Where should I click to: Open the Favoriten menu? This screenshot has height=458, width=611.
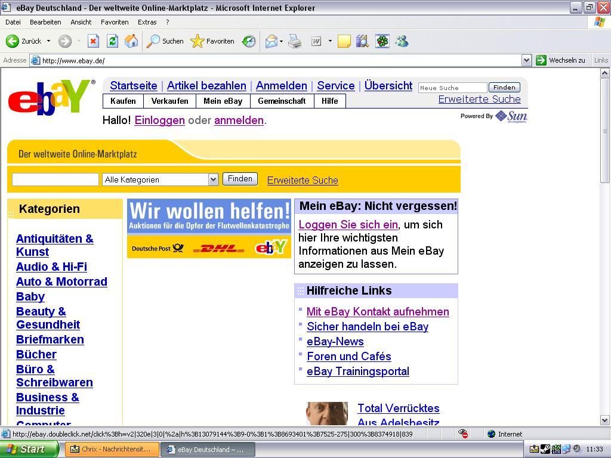click(x=115, y=22)
